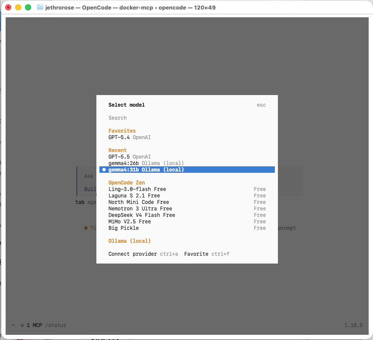Close the terminal window with the red button
This screenshot has width=373, height=340.
click(x=8, y=7)
